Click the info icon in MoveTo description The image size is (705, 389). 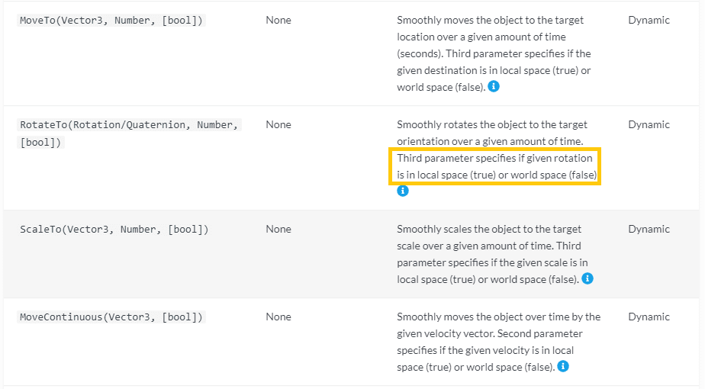pyautogui.click(x=494, y=87)
